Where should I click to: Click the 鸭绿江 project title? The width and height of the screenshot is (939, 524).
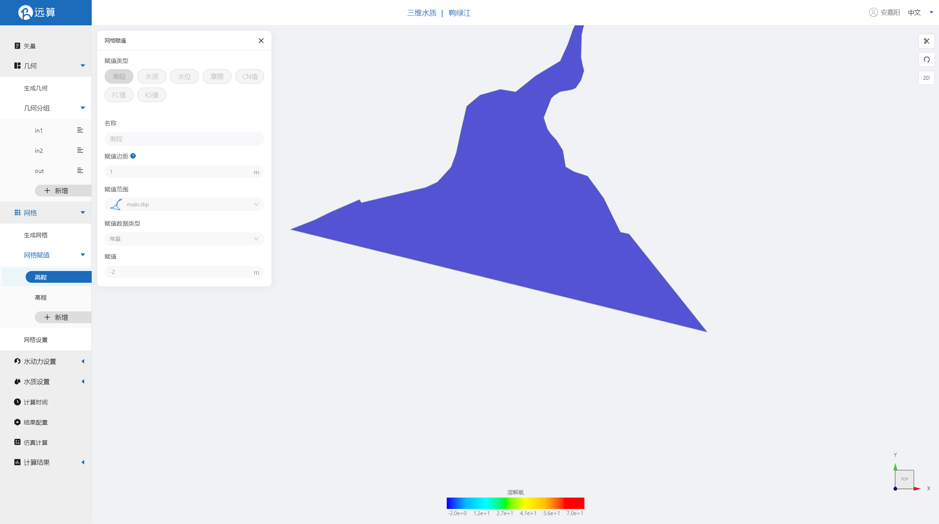pyautogui.click(x=459, y=13)
